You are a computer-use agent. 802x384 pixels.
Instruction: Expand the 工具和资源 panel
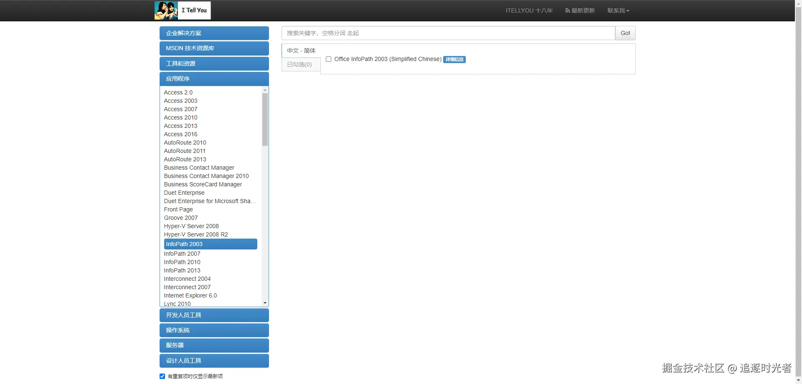click(214, 64)
